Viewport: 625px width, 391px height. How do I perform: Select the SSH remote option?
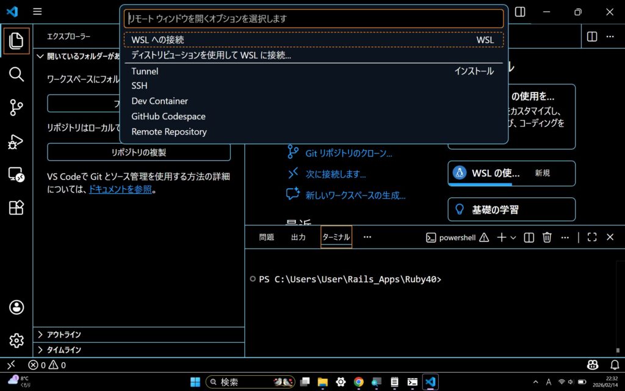pyautogui.click(x=139, y=86)
